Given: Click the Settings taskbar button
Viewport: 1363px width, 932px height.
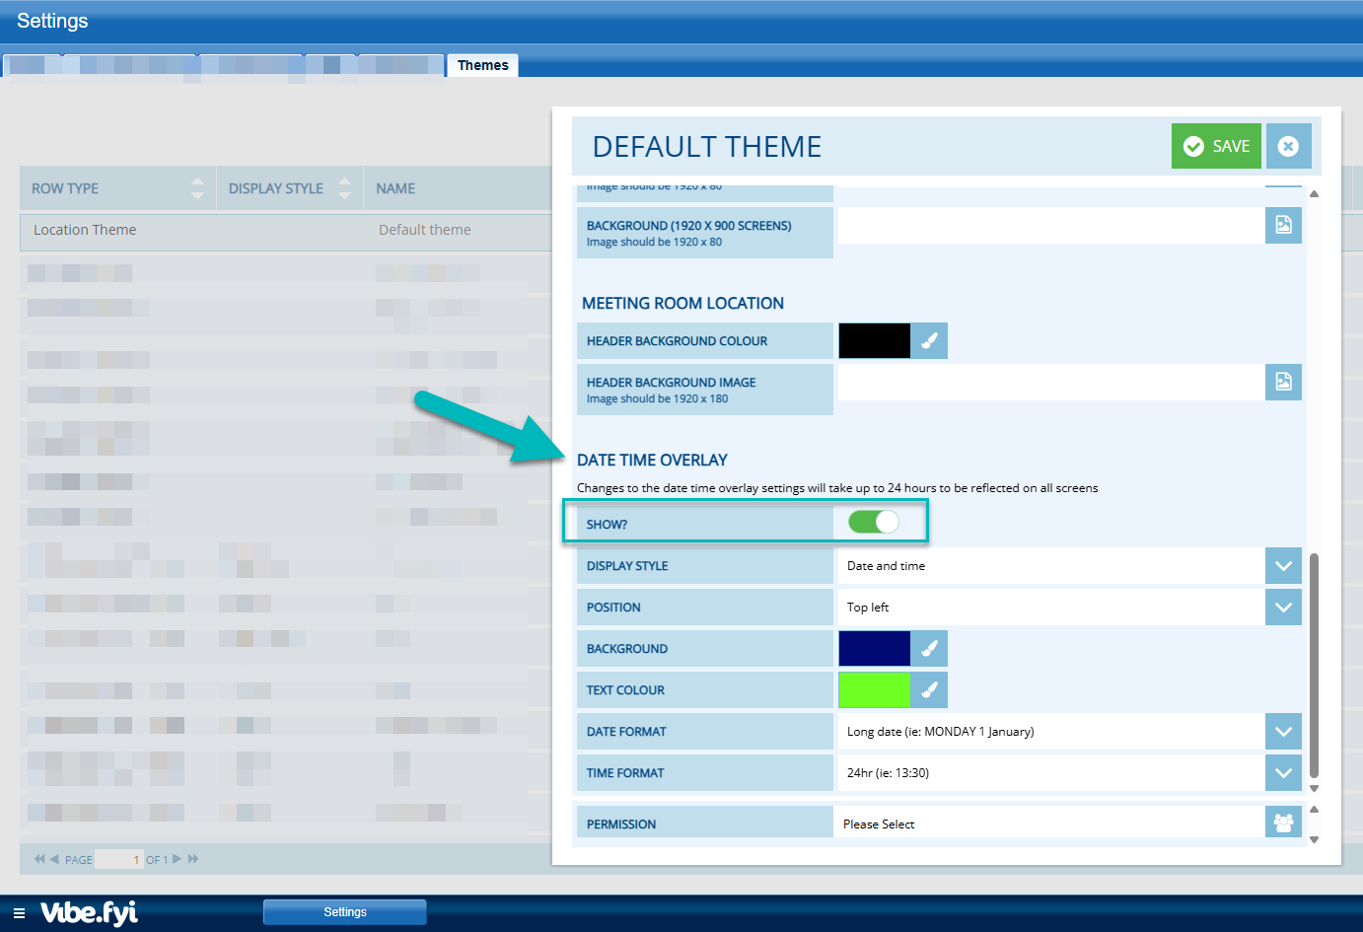Looking at the screenshot, I should (345, 912).
